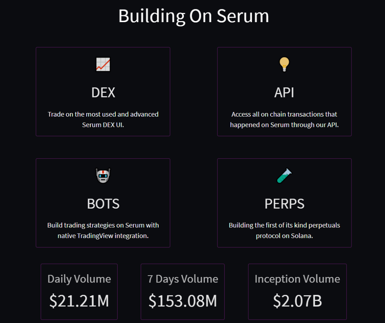Click the 'Trade on the most used' description
This screenshot has width=385, height=323.
click(x=103, y=114)
